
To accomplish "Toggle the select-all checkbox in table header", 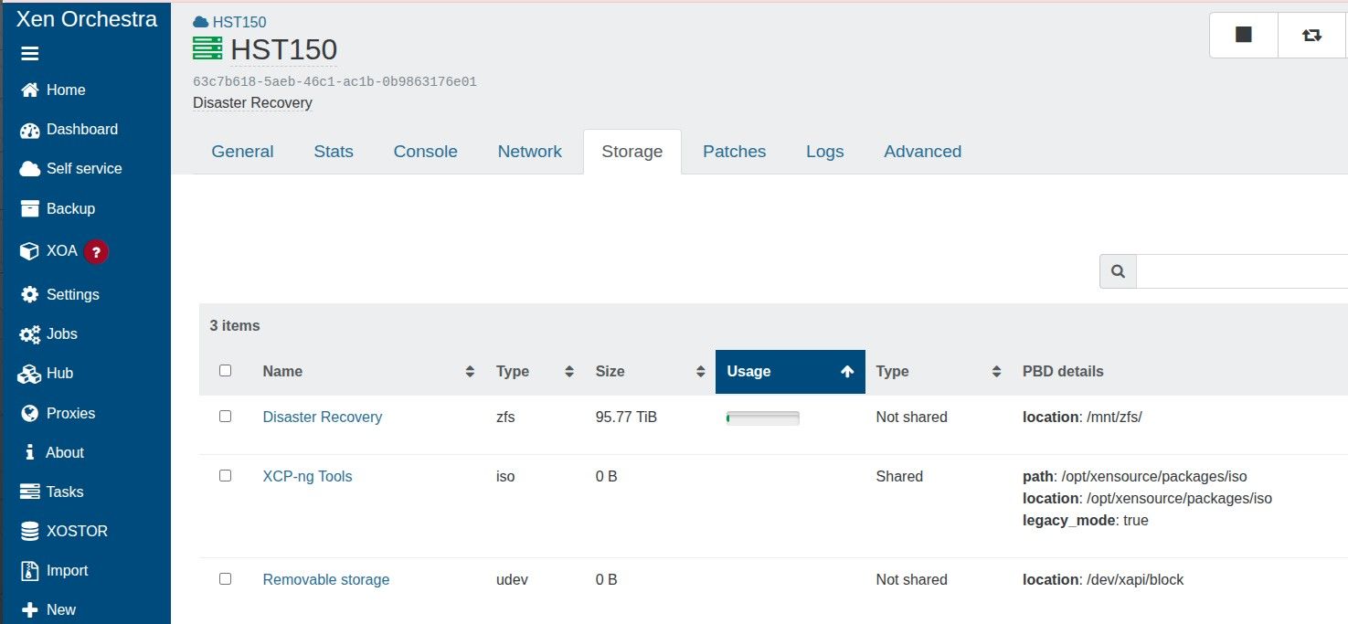I will (226, 371).
